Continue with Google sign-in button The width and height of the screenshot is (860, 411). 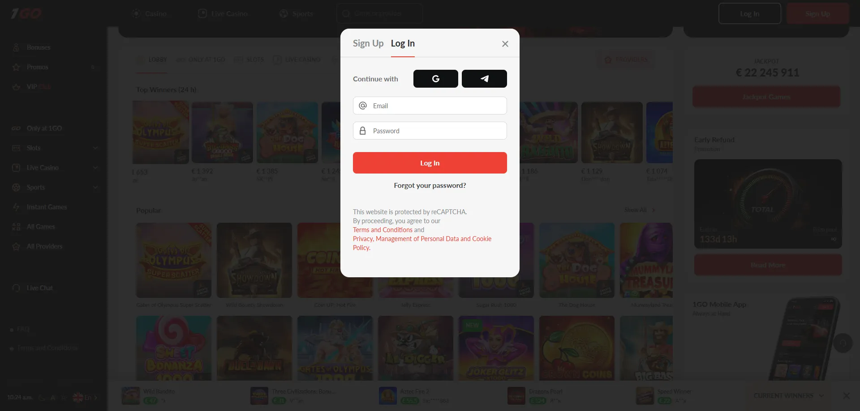tap(435, 79)
